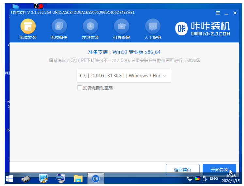
Task: Open the hamburger menu in title bar
Action: click(x=218, y=13)
